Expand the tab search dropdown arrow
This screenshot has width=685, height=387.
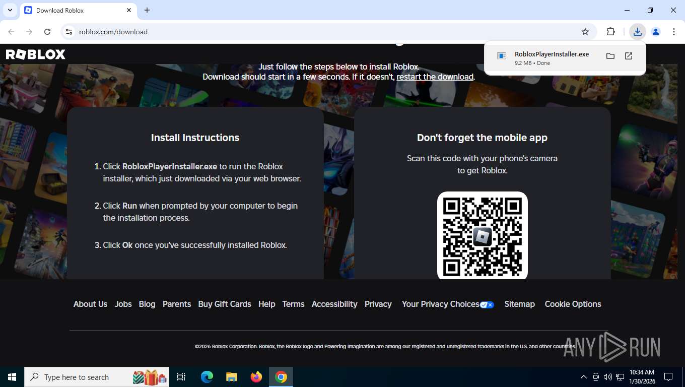10,10
